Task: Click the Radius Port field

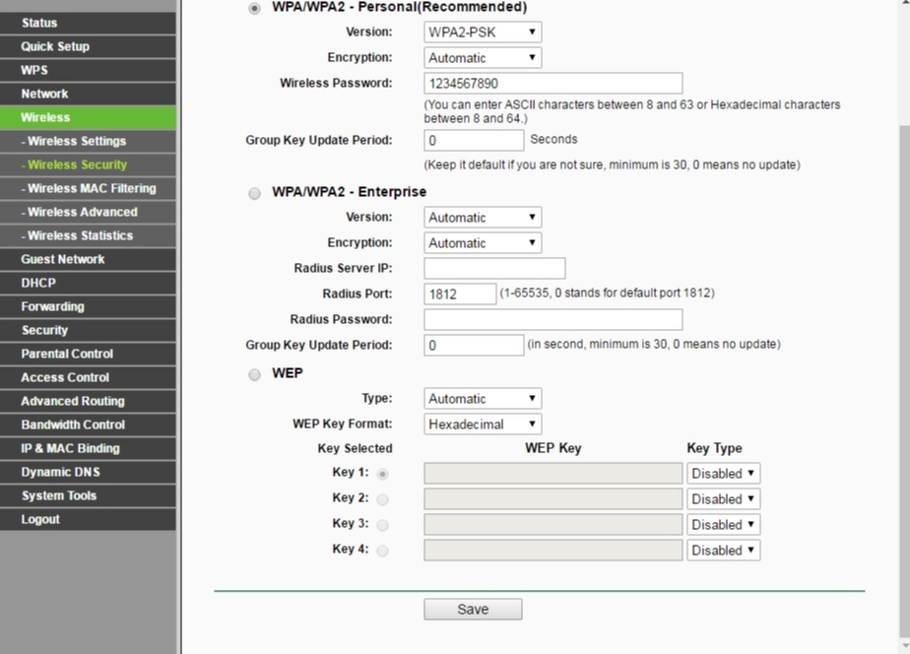Action: pos(460,294)
